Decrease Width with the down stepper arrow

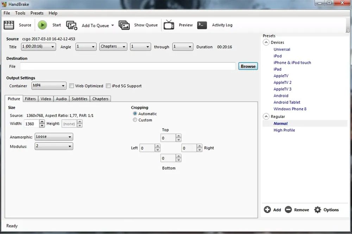tap(42, 125)
